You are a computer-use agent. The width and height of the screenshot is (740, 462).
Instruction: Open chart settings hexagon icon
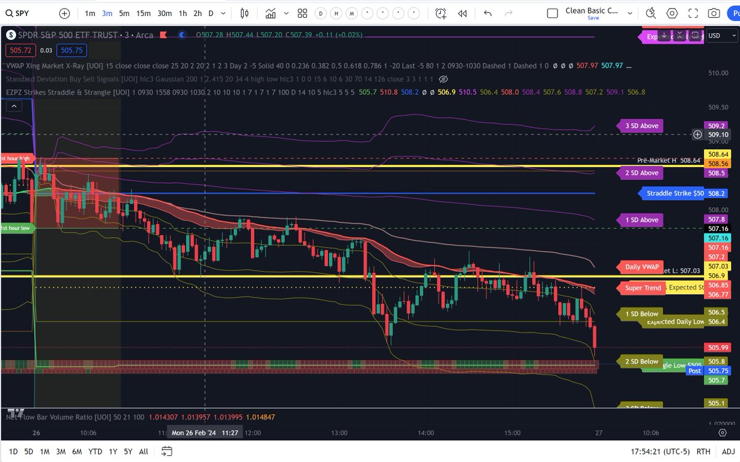(672, 13)
